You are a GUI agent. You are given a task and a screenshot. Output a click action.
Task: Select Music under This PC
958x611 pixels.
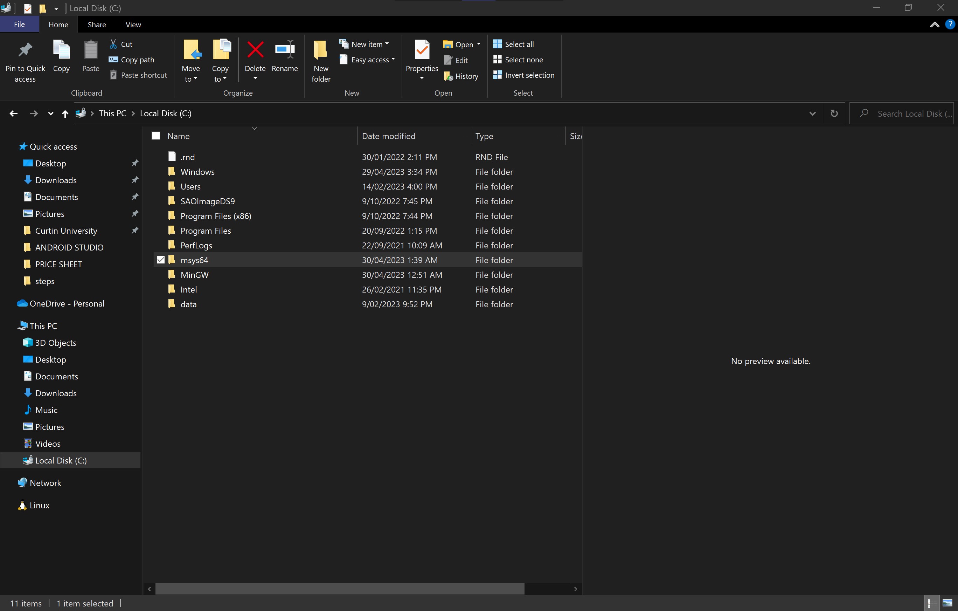(46, 410)
